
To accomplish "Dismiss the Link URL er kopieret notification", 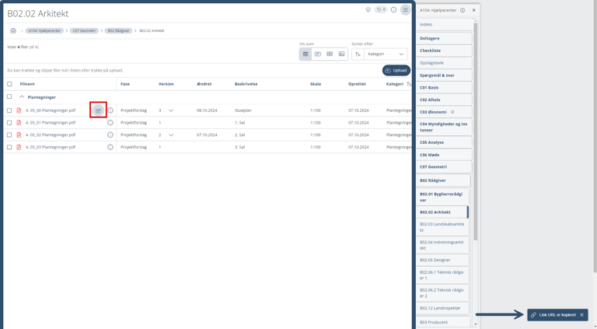I will pos(581,315).
